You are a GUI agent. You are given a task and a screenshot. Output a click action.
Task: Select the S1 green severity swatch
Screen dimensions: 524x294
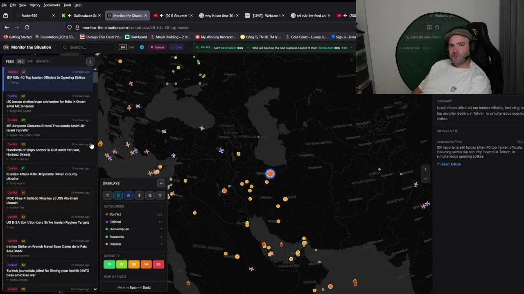coord(109,265)
